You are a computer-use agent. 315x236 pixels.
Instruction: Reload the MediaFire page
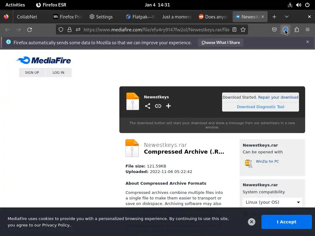[x=30, y=30]
